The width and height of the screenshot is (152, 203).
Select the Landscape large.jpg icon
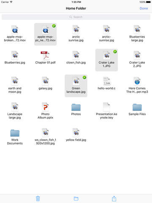[15, 107]
